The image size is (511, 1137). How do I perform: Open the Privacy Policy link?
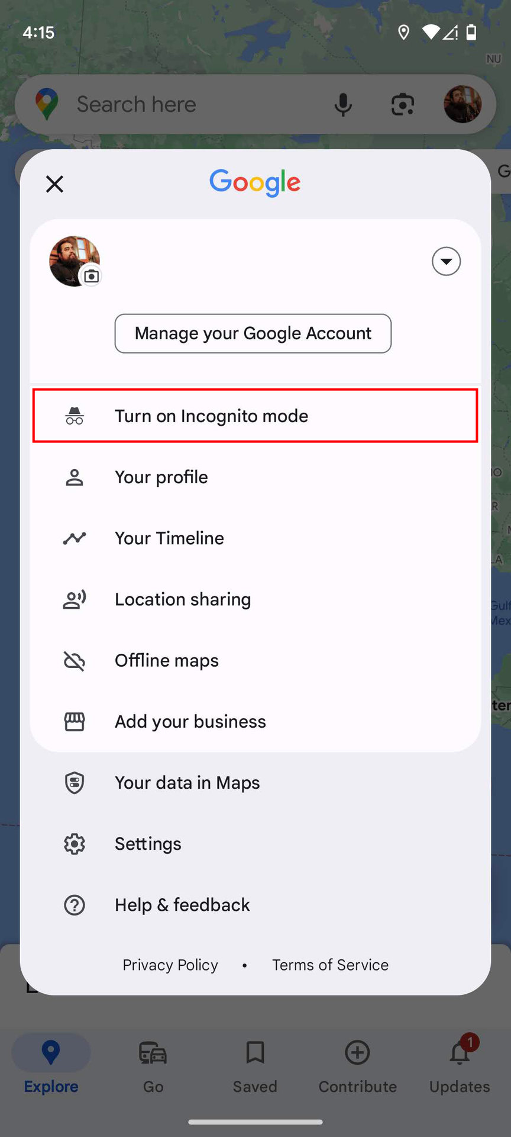tap(170, 965)
